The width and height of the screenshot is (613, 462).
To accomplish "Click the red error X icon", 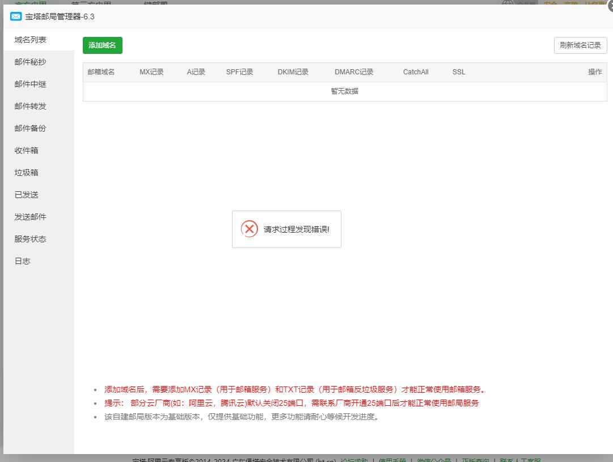I will pos(249,229).
